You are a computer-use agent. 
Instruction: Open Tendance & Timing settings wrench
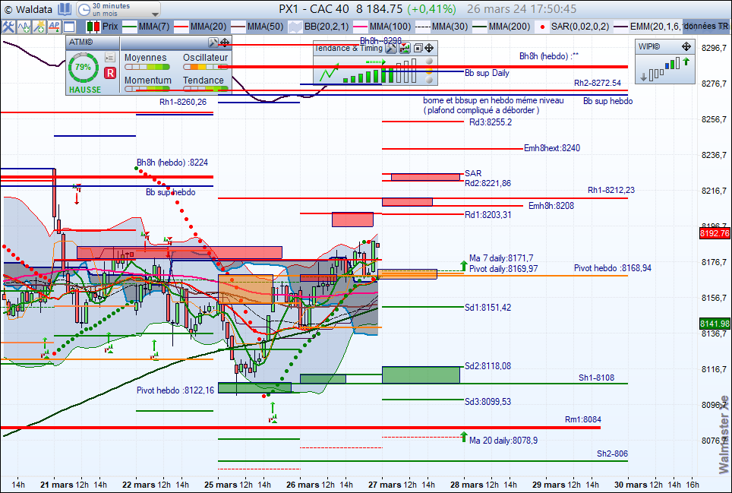[391, 48]
